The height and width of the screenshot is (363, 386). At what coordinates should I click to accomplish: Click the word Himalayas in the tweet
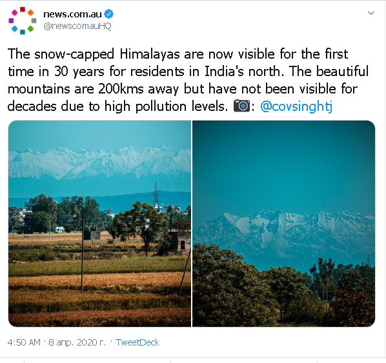click(x=150, y=54)
